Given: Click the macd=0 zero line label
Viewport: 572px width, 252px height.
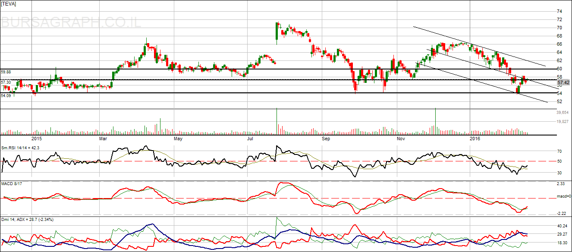Looking at the screenshot, I should [x=564, y=197].
